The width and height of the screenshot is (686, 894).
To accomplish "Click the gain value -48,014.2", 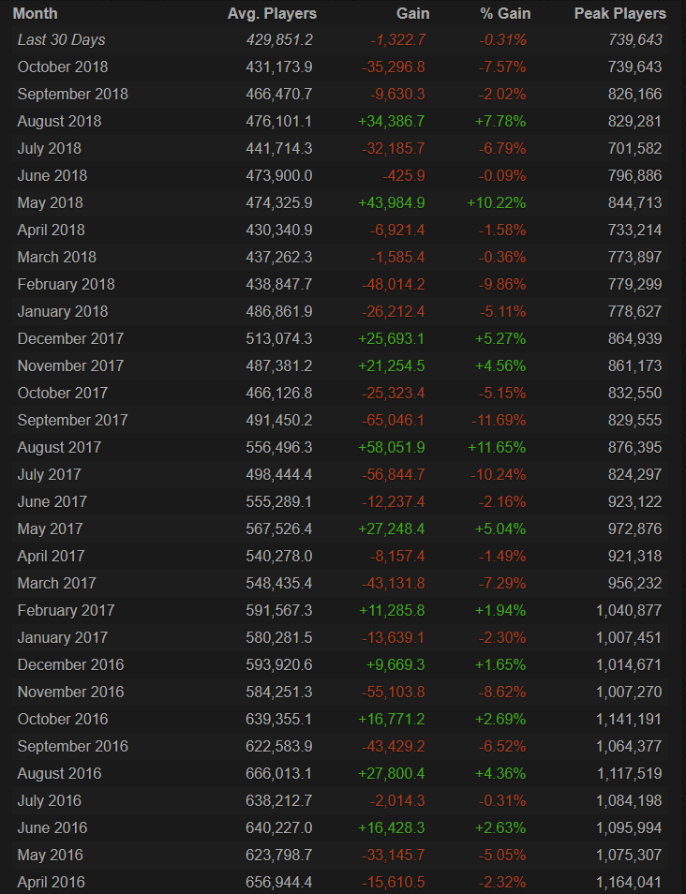I will (394, 284).
